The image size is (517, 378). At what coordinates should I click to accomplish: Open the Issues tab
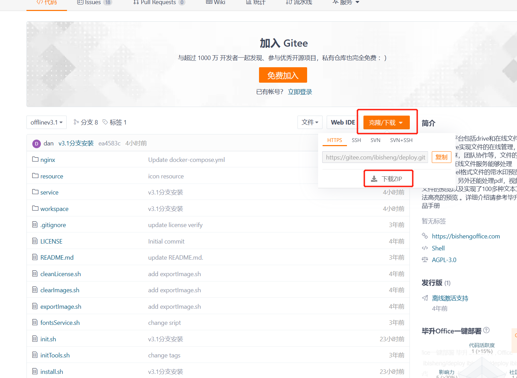point(95,3)
